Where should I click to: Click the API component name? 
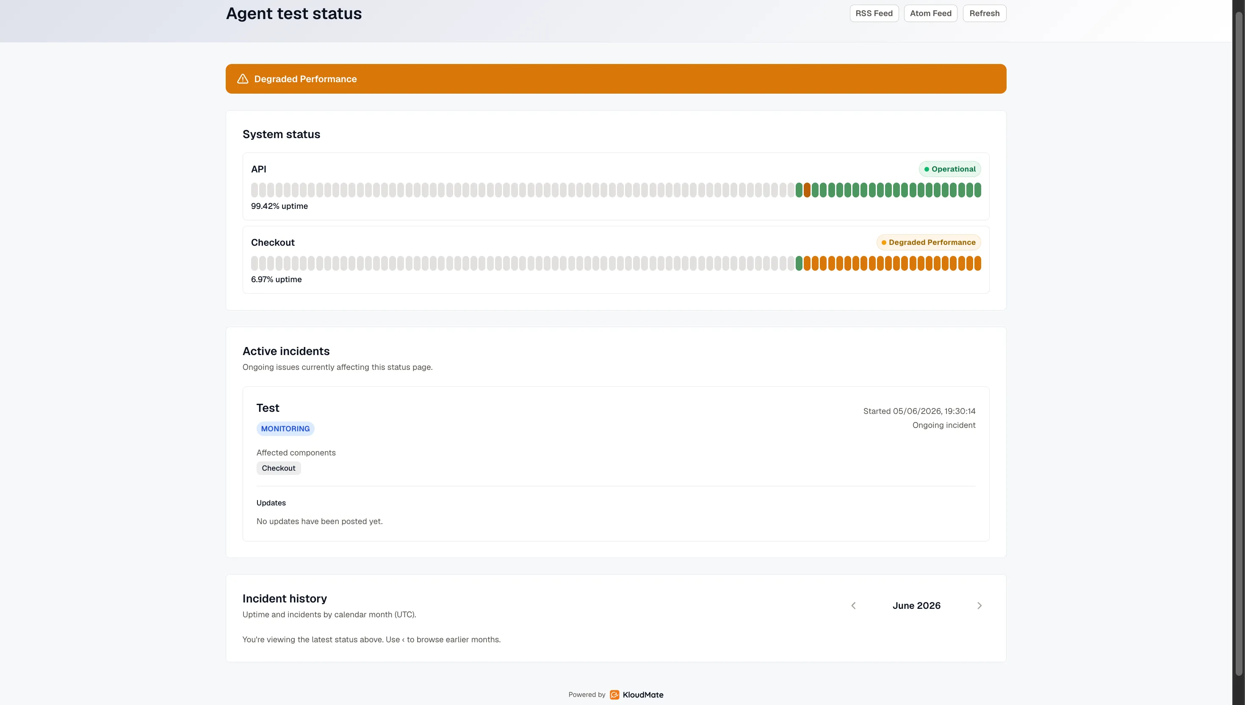pyautogui.click(x=258, y=169)
